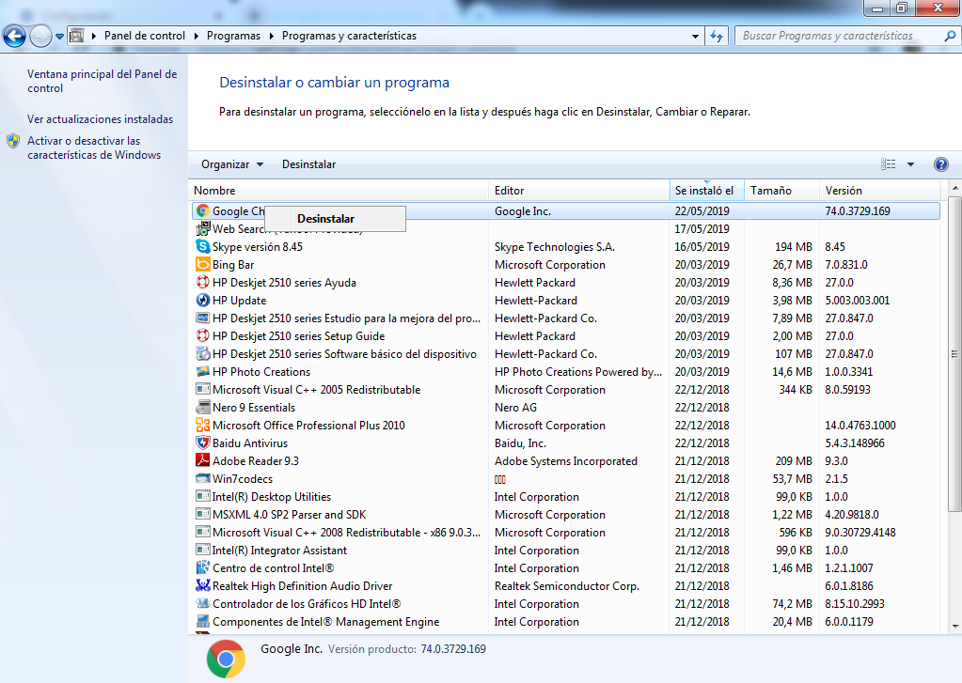The height and width of the screenshot is (683, 962).
Task: Click the Forward navigation arrow button
Action: click(40, 37)
